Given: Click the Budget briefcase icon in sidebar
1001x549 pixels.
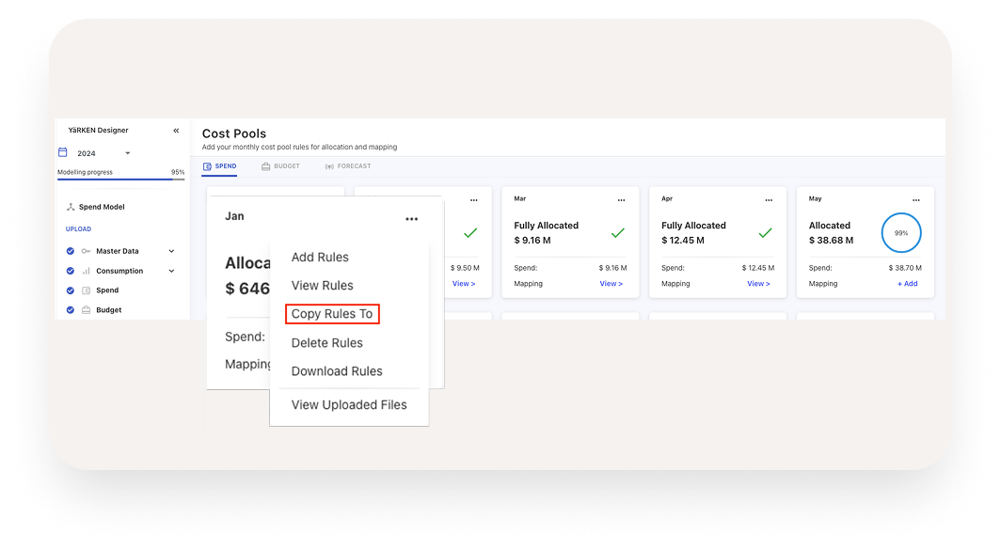Looking at the screenshot, I should click(x=85, y=309).
